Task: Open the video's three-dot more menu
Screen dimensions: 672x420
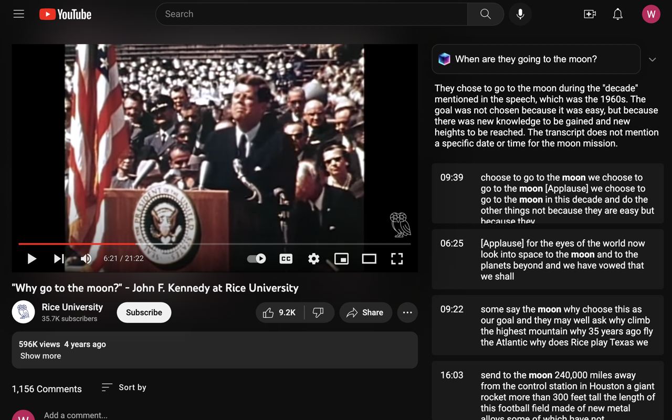Action: click(x=407, y=312)
